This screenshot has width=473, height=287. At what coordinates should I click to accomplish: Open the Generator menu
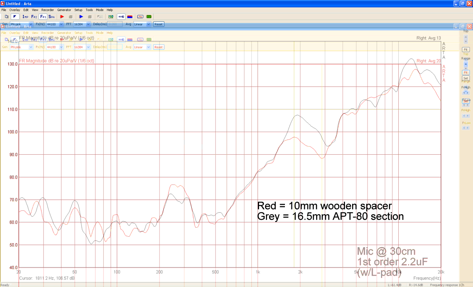click(x=64, y=10)
